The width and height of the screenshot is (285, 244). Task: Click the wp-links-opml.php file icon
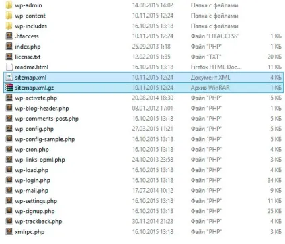(x=9, y=160)
